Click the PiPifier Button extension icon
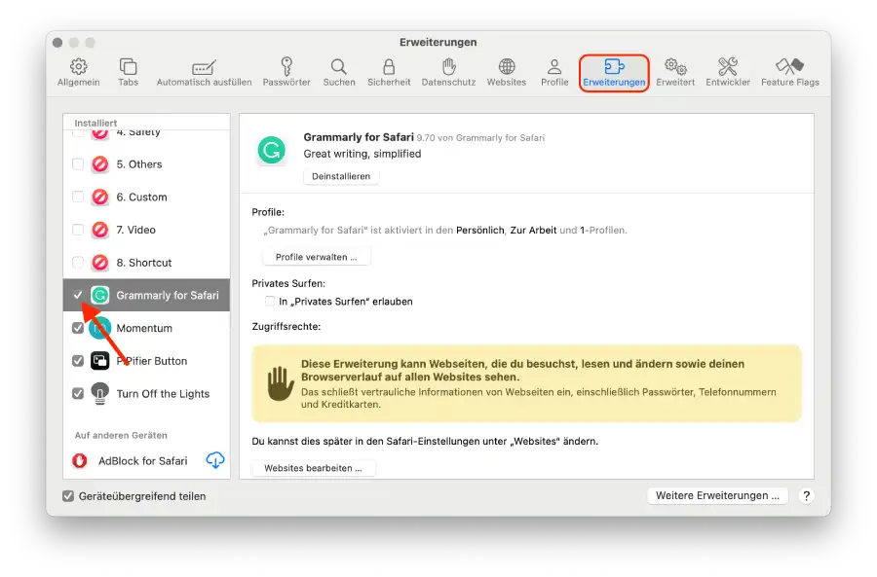This screenshot has width=877, height=577. [x=100, y=361]
